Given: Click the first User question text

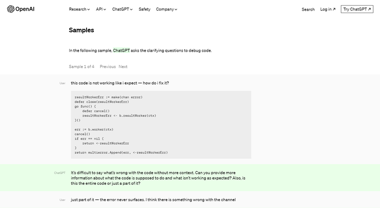Looking at the screenshot, I should [120, 83].
